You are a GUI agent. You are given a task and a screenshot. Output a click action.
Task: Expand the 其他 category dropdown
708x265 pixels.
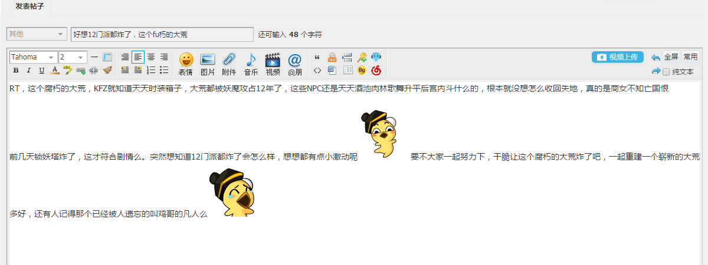point(37,34)
